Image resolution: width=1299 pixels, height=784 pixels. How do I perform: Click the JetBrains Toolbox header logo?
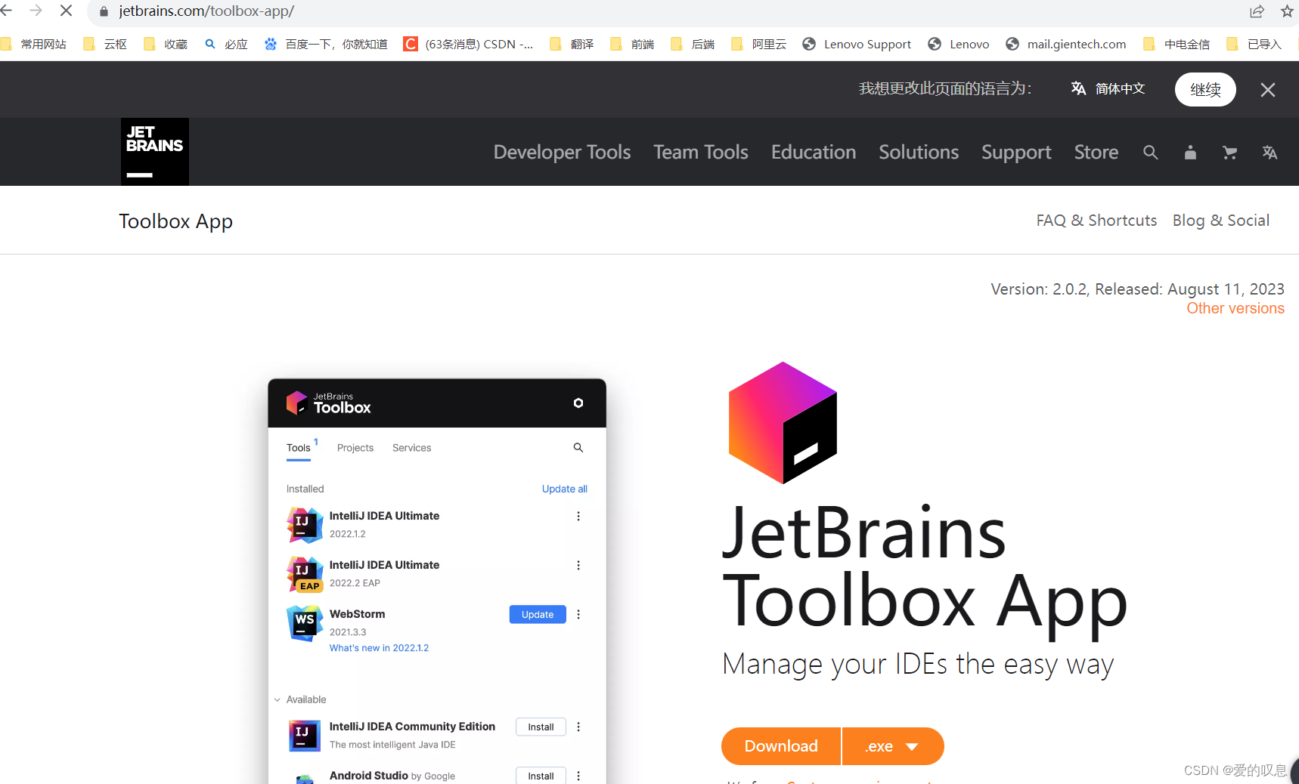(x=329, y=403)
